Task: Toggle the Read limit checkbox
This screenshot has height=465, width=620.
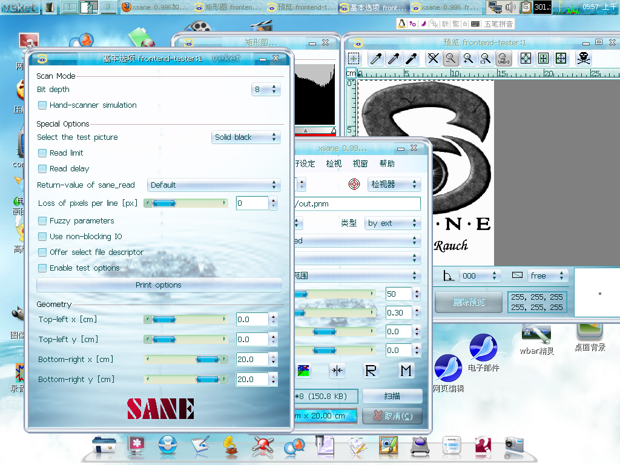Action: [42, 153]
